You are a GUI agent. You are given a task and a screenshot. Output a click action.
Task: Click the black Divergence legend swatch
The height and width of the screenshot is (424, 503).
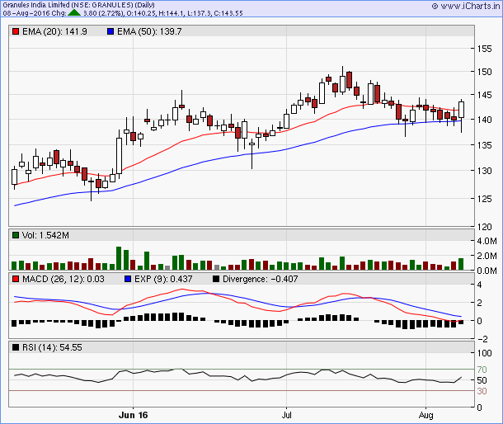[x=216, y=279]
